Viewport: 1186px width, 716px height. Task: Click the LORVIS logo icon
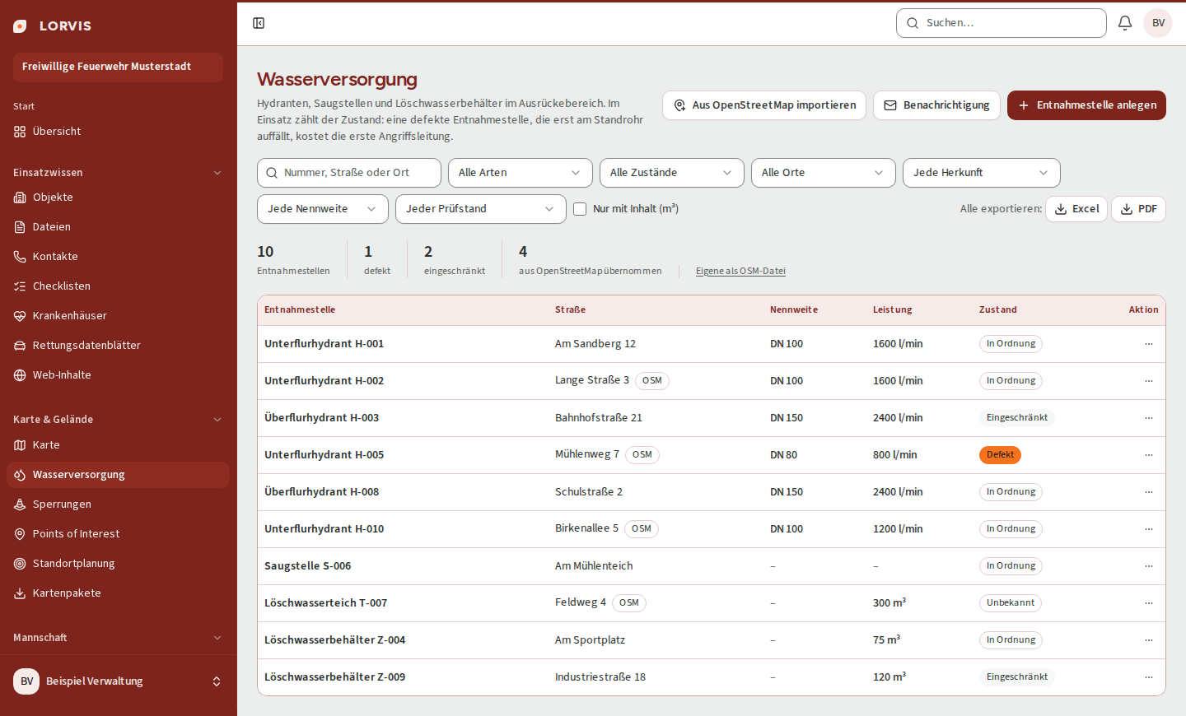tap(20, 26)
